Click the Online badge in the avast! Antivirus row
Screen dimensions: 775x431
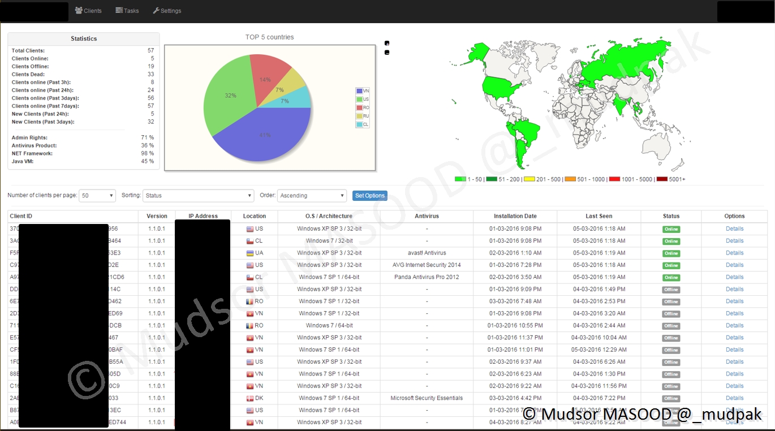pos(671,253)
